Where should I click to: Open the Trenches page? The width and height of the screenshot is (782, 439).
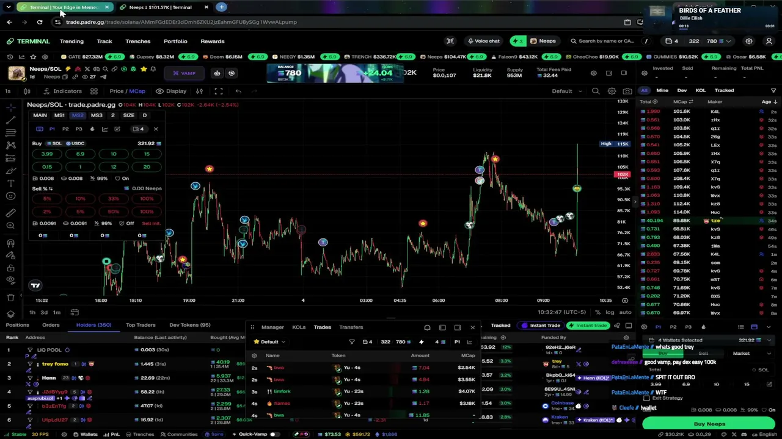tap(137, 41)
